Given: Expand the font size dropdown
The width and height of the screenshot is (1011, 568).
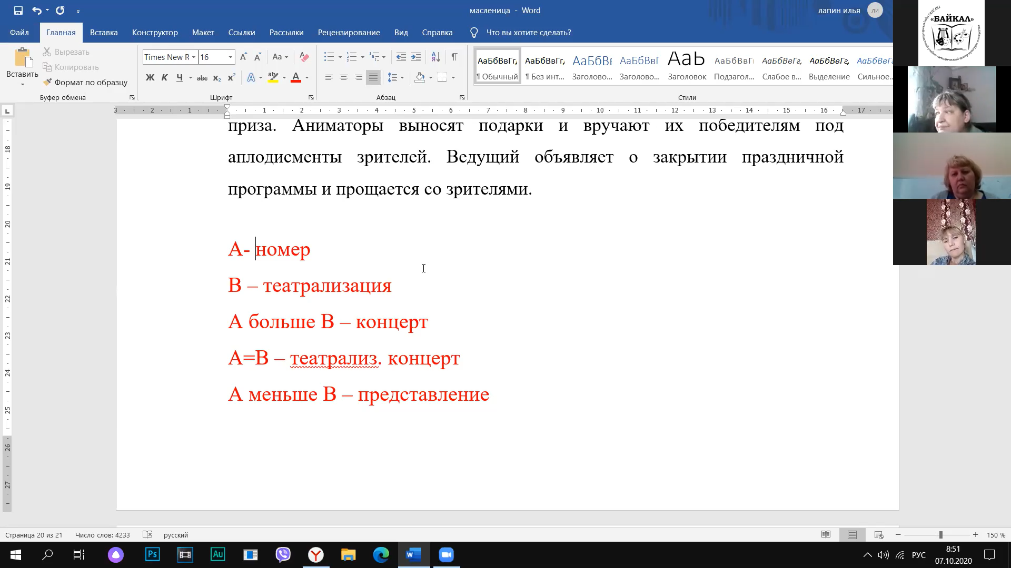Looking at the screenshot, I should tap(230, 57).
